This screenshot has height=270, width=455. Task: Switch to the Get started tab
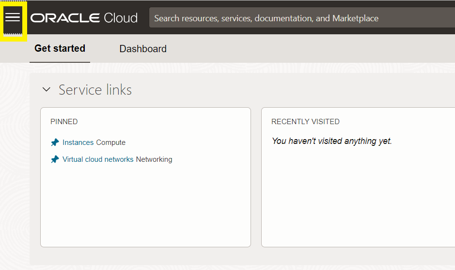pyautogui.click(x=60, y=48)
